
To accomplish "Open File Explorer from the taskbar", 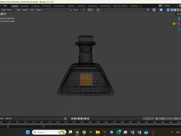I will (98, 132).
